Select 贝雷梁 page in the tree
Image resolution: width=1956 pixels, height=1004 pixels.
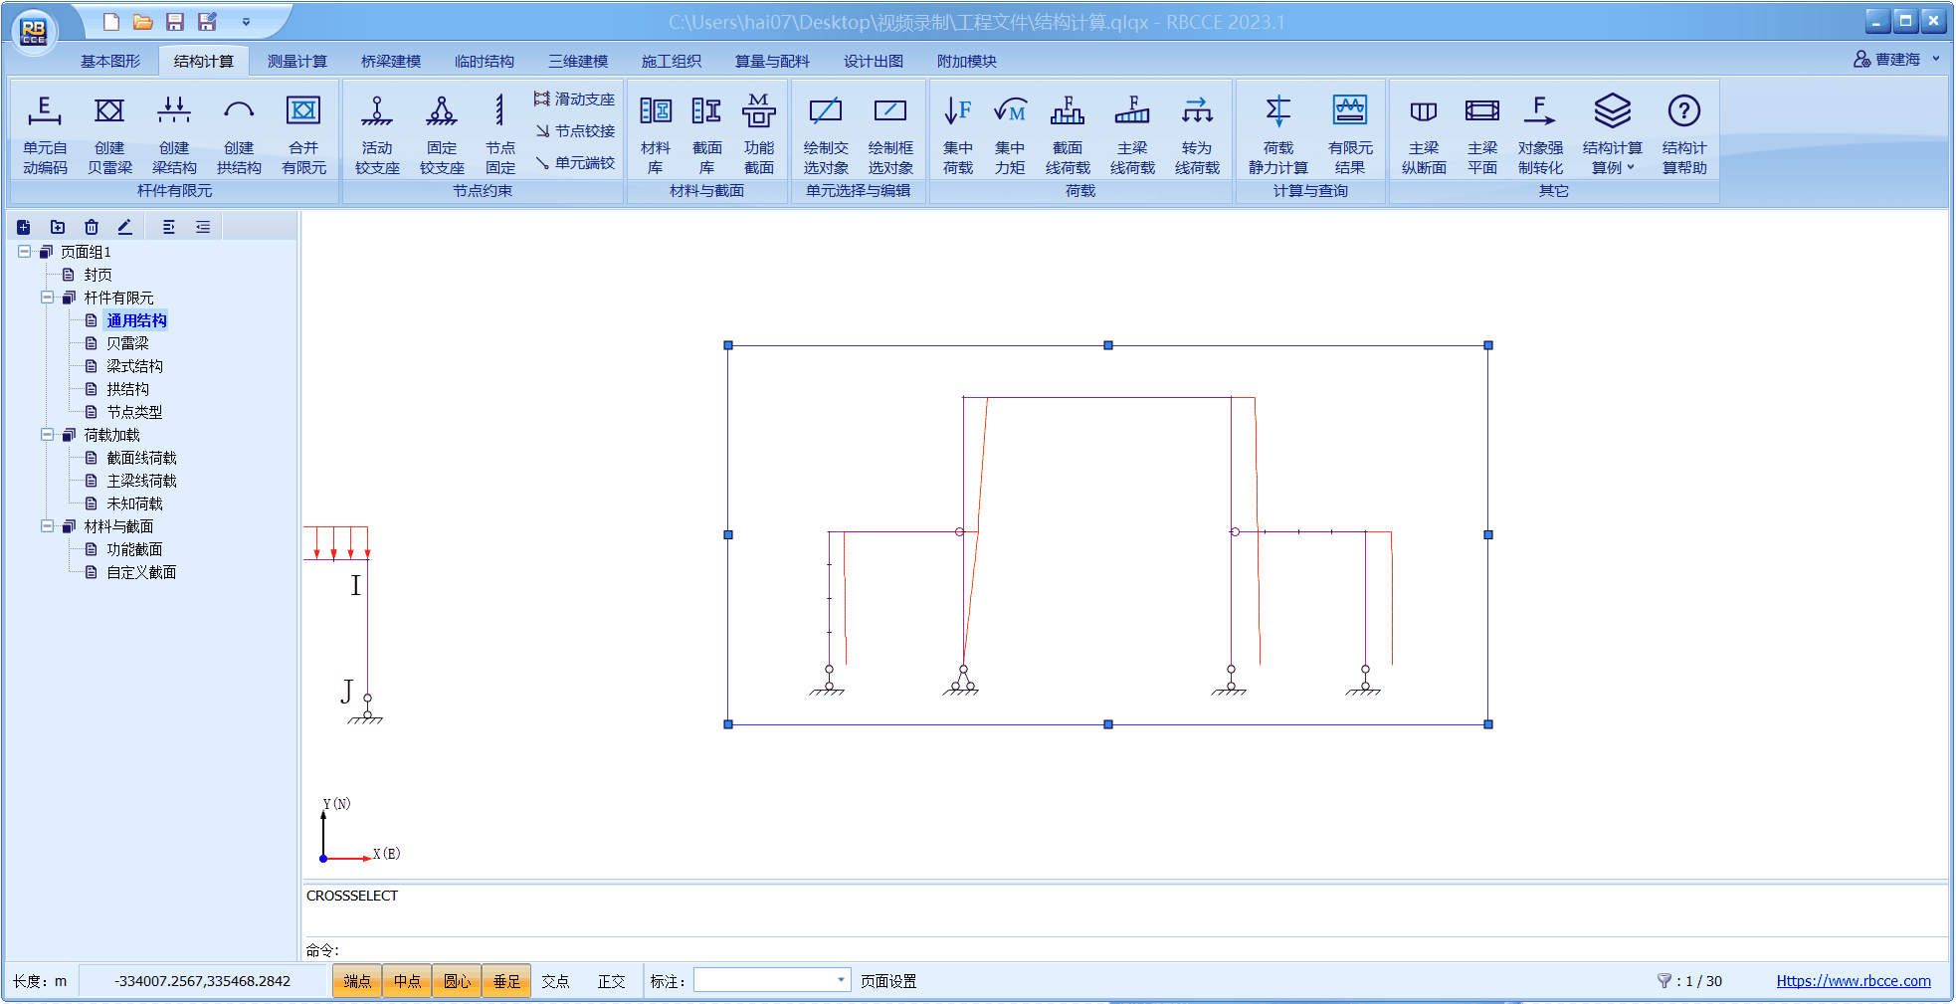click(x=127, y=343)
